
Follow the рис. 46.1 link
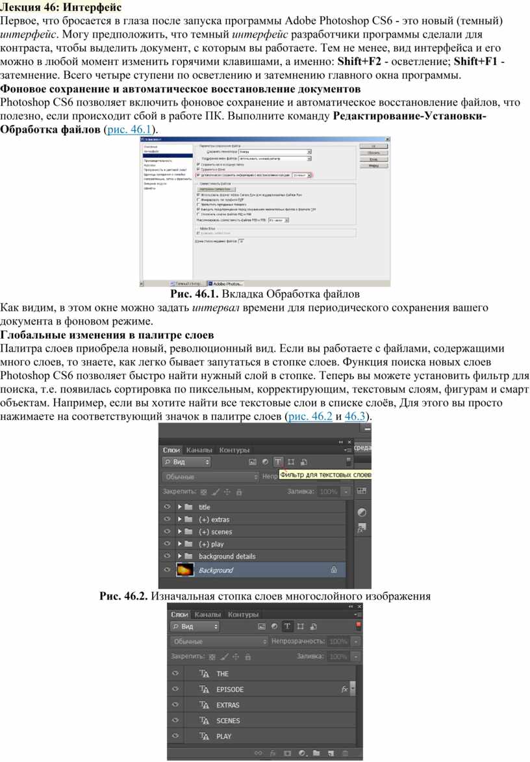130,130
